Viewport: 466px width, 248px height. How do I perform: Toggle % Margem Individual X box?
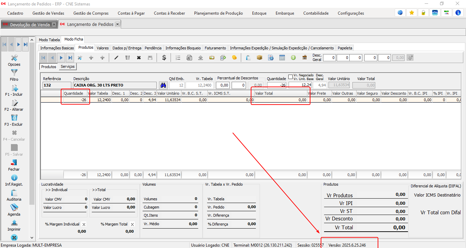84,224
